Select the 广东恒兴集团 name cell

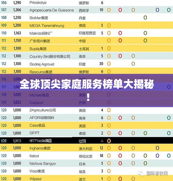pos(39,41)
